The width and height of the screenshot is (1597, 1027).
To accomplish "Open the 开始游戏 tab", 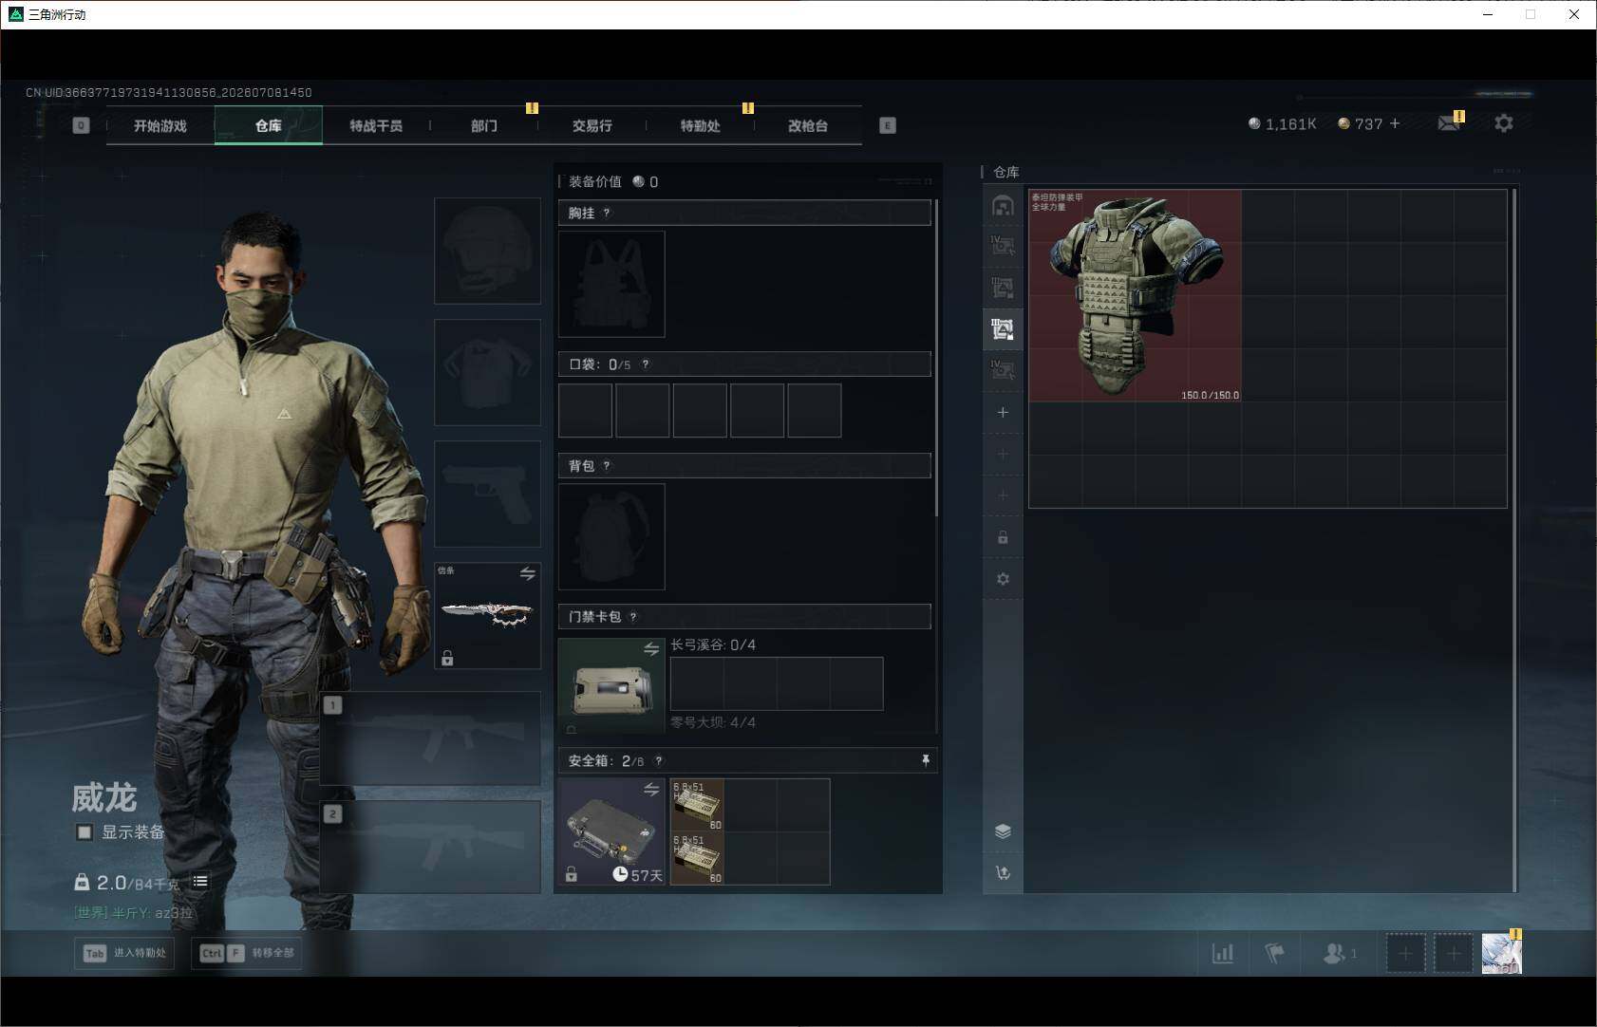I will click(160, 125).
